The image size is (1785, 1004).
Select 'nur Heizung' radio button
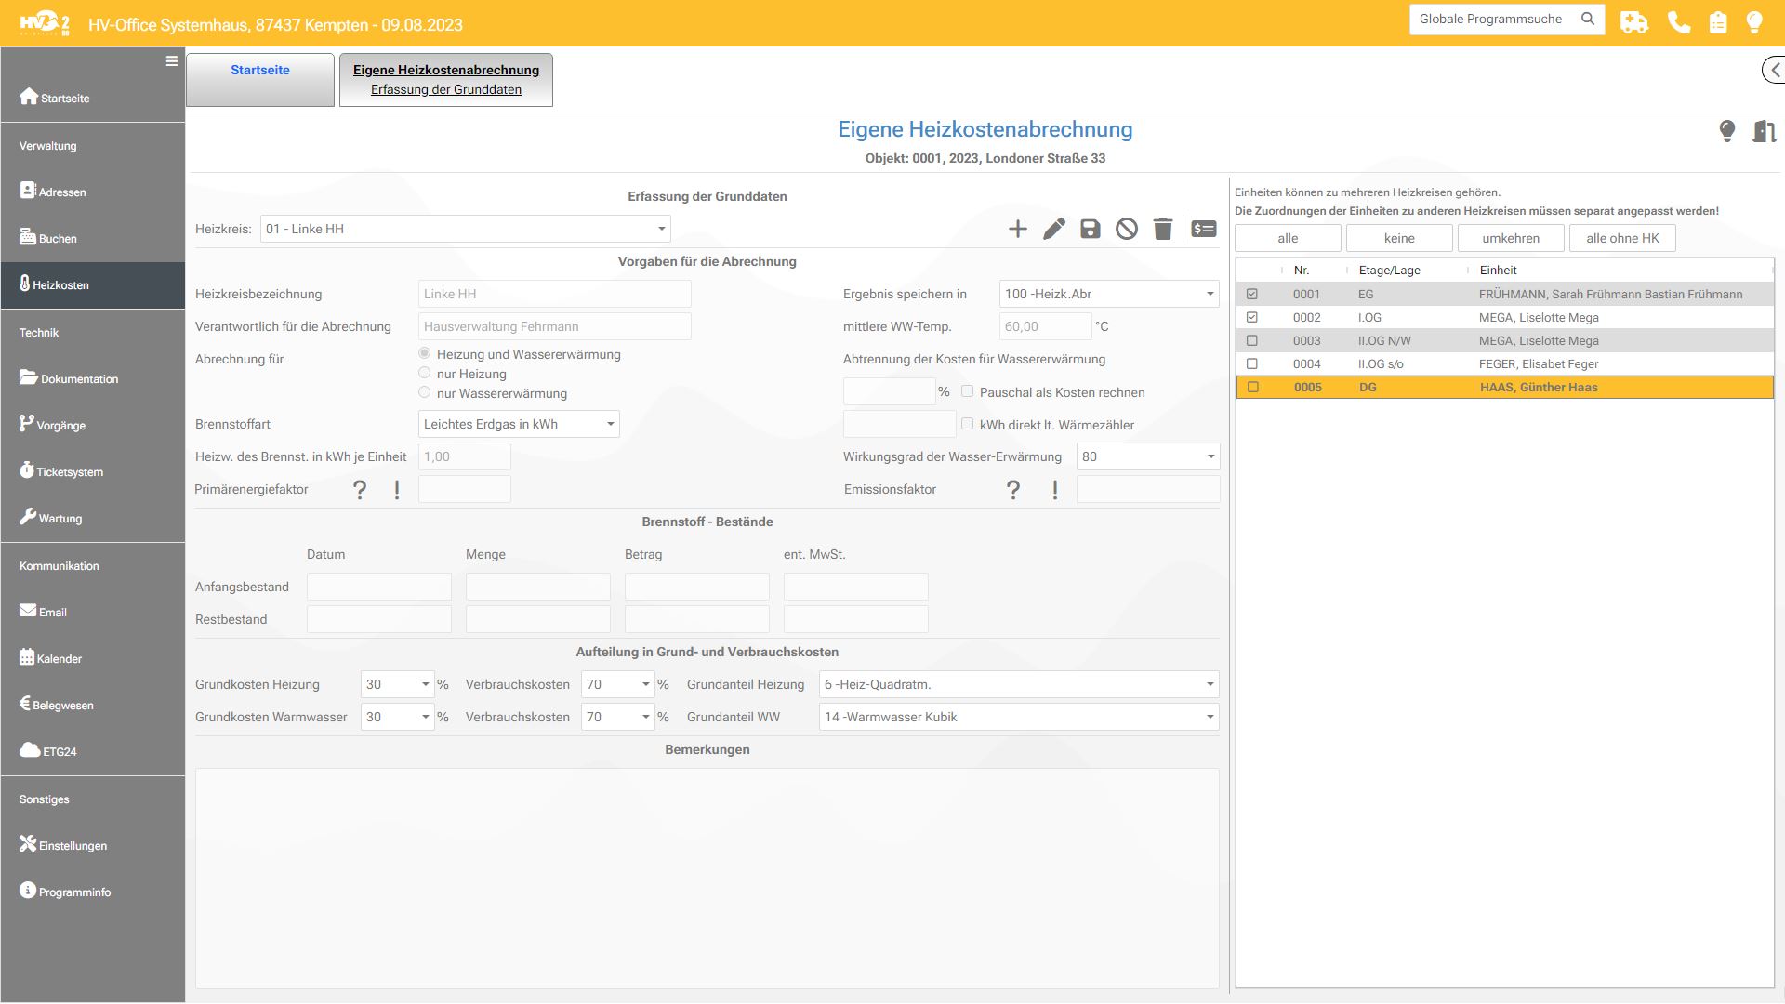pyautogui.click(x=425, y=373)
